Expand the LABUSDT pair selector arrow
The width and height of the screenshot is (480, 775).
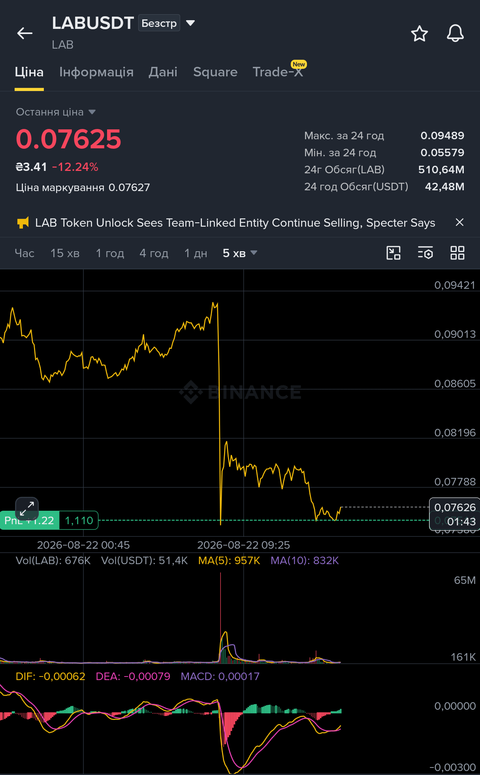190,23
